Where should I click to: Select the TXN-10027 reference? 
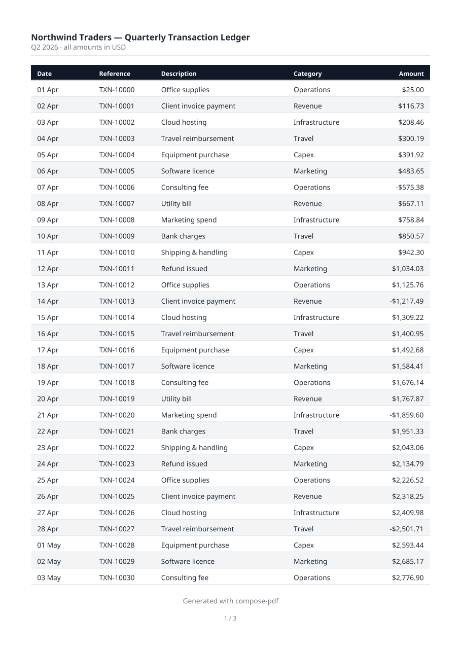pos(117,529)
